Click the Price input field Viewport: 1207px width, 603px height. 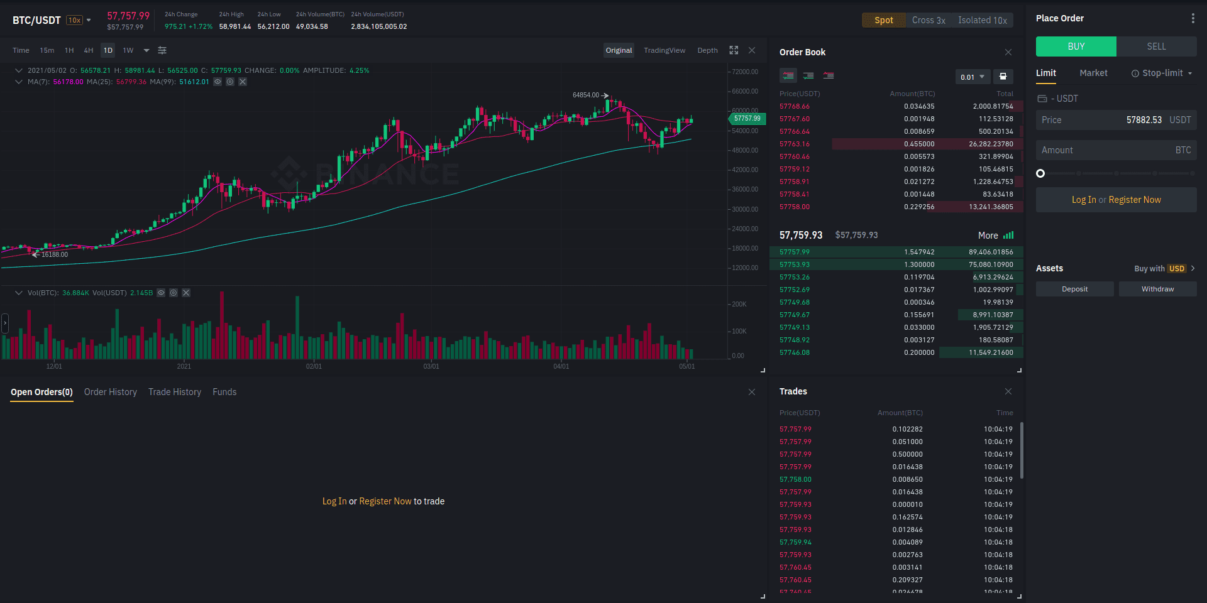point(1116,120)
